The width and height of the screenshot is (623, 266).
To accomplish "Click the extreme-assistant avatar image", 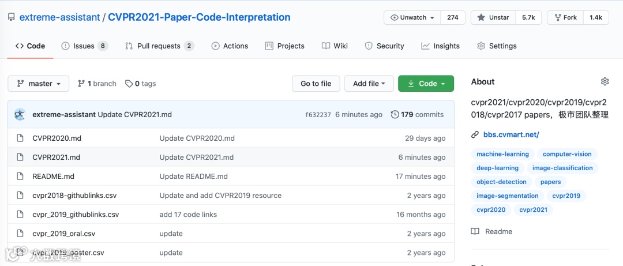I will pyautogui.click(x=20, y=114).
